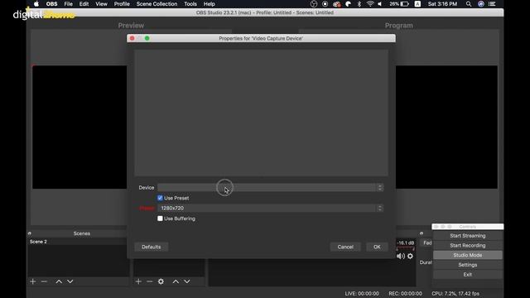Click the Defaults button
Image resolution: width=530 pixels, height=298 pixels.
point(151,247)
